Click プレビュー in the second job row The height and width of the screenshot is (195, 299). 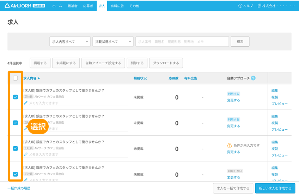280,130
